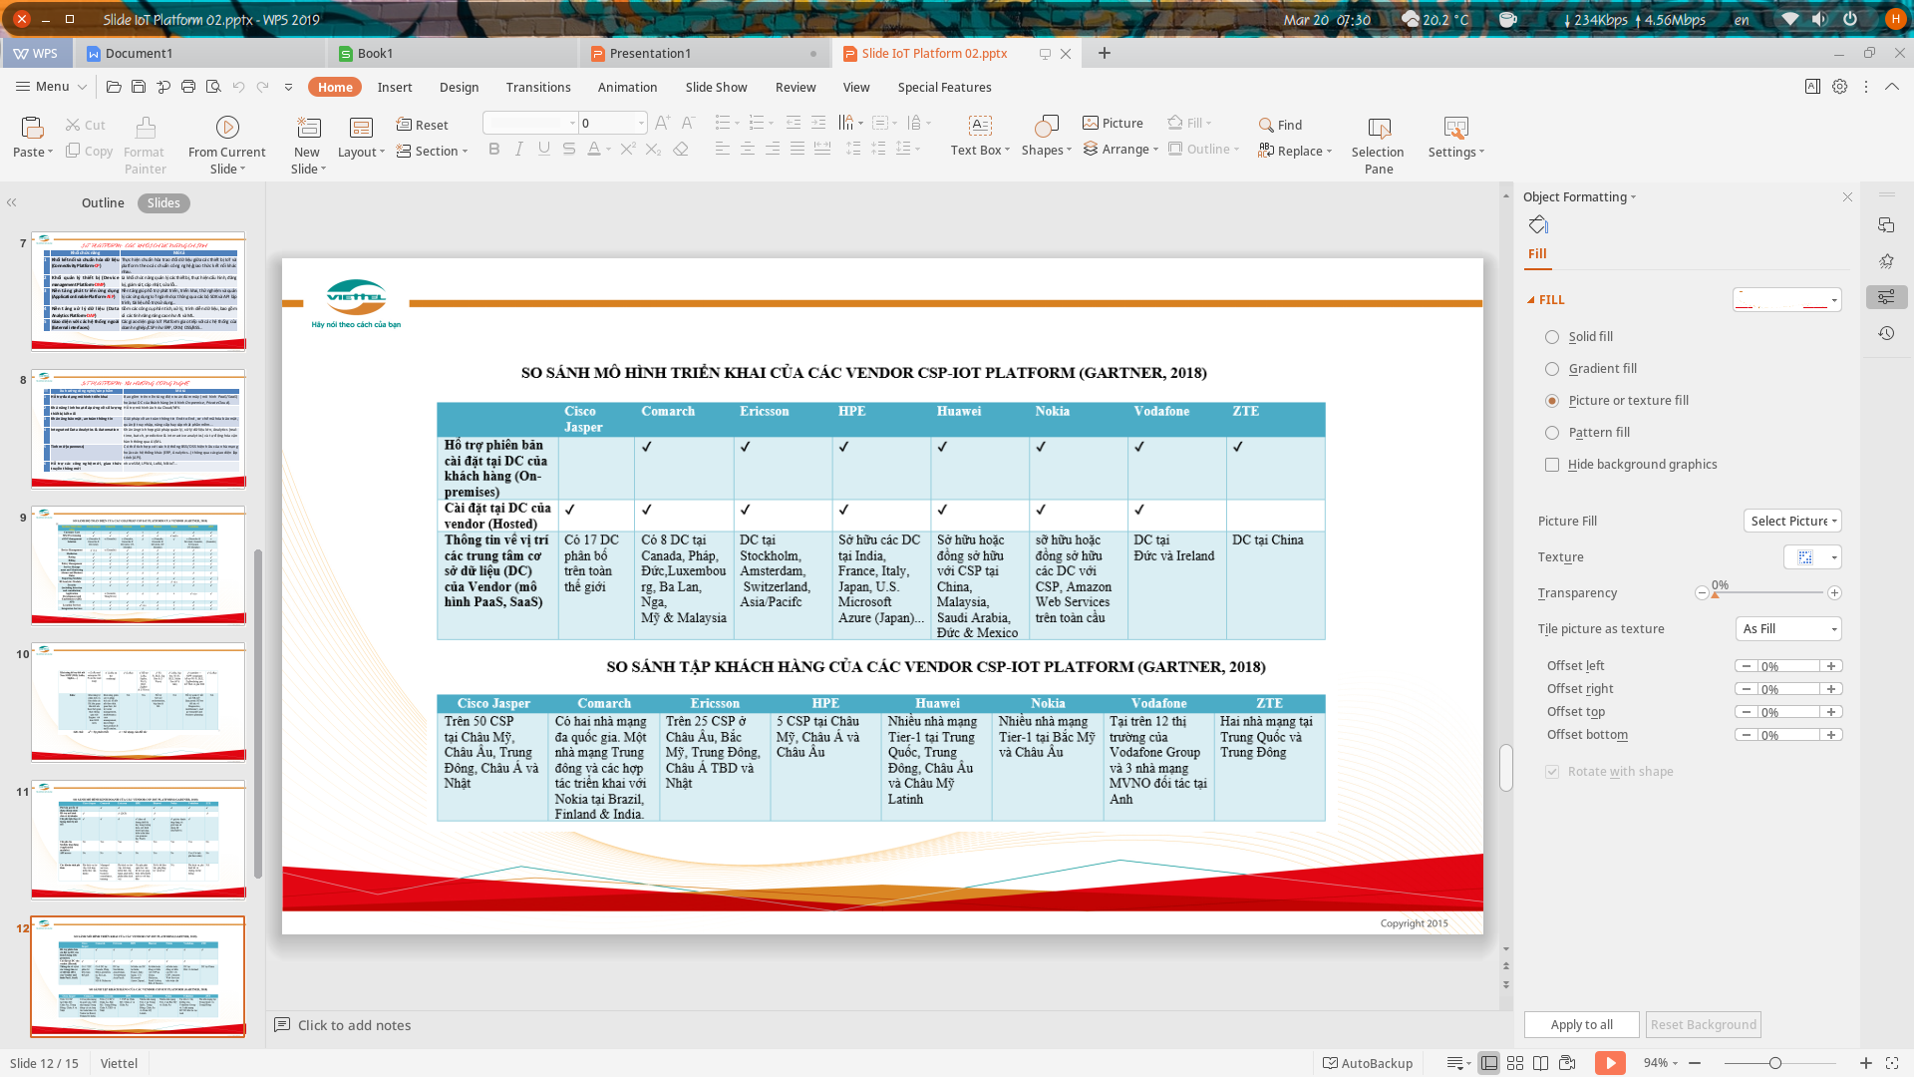
Task: Click the Increase Font Size icon
Action: click(x=663, y=123)
